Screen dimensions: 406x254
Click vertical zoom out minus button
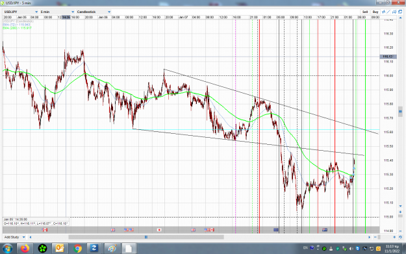click(400, 231)
